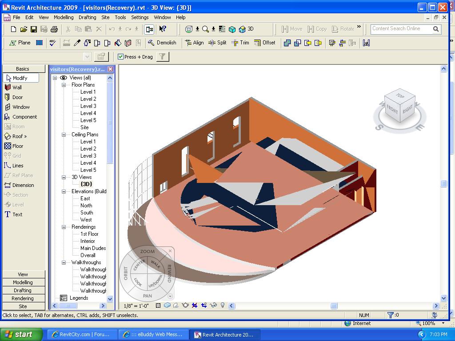Click the shadows toggle icon in view bar
The height and width of the screenshot is (341, 455).
pyautogui.click(x=176, y=305)
